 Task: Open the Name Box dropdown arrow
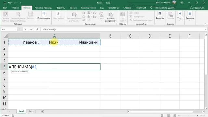point(16,29)
